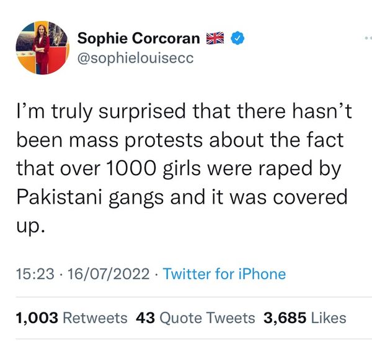372x341 pixels.
Task: Click the tweet's first line "I'm truly surprised"
Action: (x=101, y=111)
